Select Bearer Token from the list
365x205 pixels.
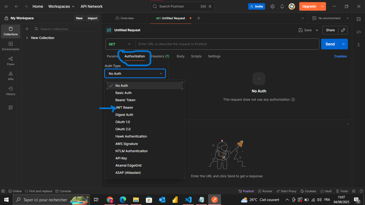pos(145,100)
